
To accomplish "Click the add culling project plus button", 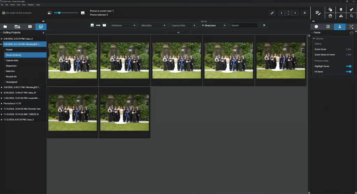I will [x=43, y=33].
